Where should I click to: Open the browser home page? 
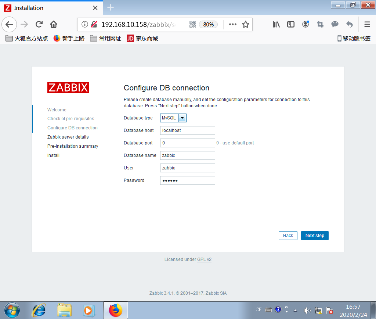[54, 24]
